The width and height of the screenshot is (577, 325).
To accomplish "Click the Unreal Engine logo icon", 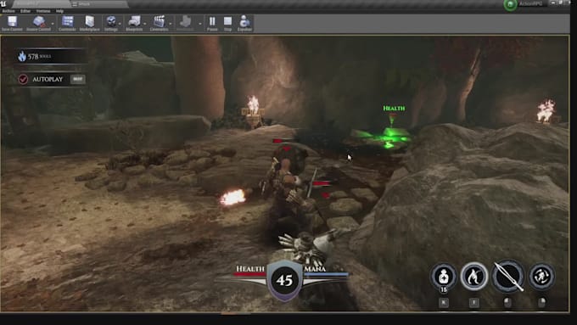I will [3, 4].
